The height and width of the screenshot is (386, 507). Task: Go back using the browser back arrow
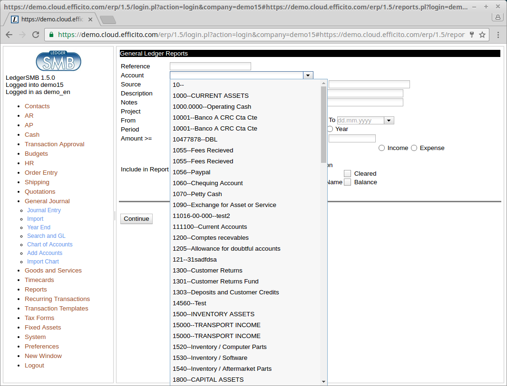(9, 35)
